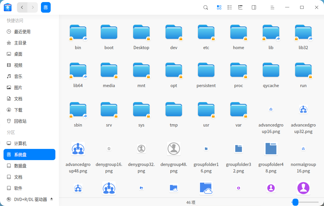
Task: Select the usr folder icon
Action: [206, 110]
